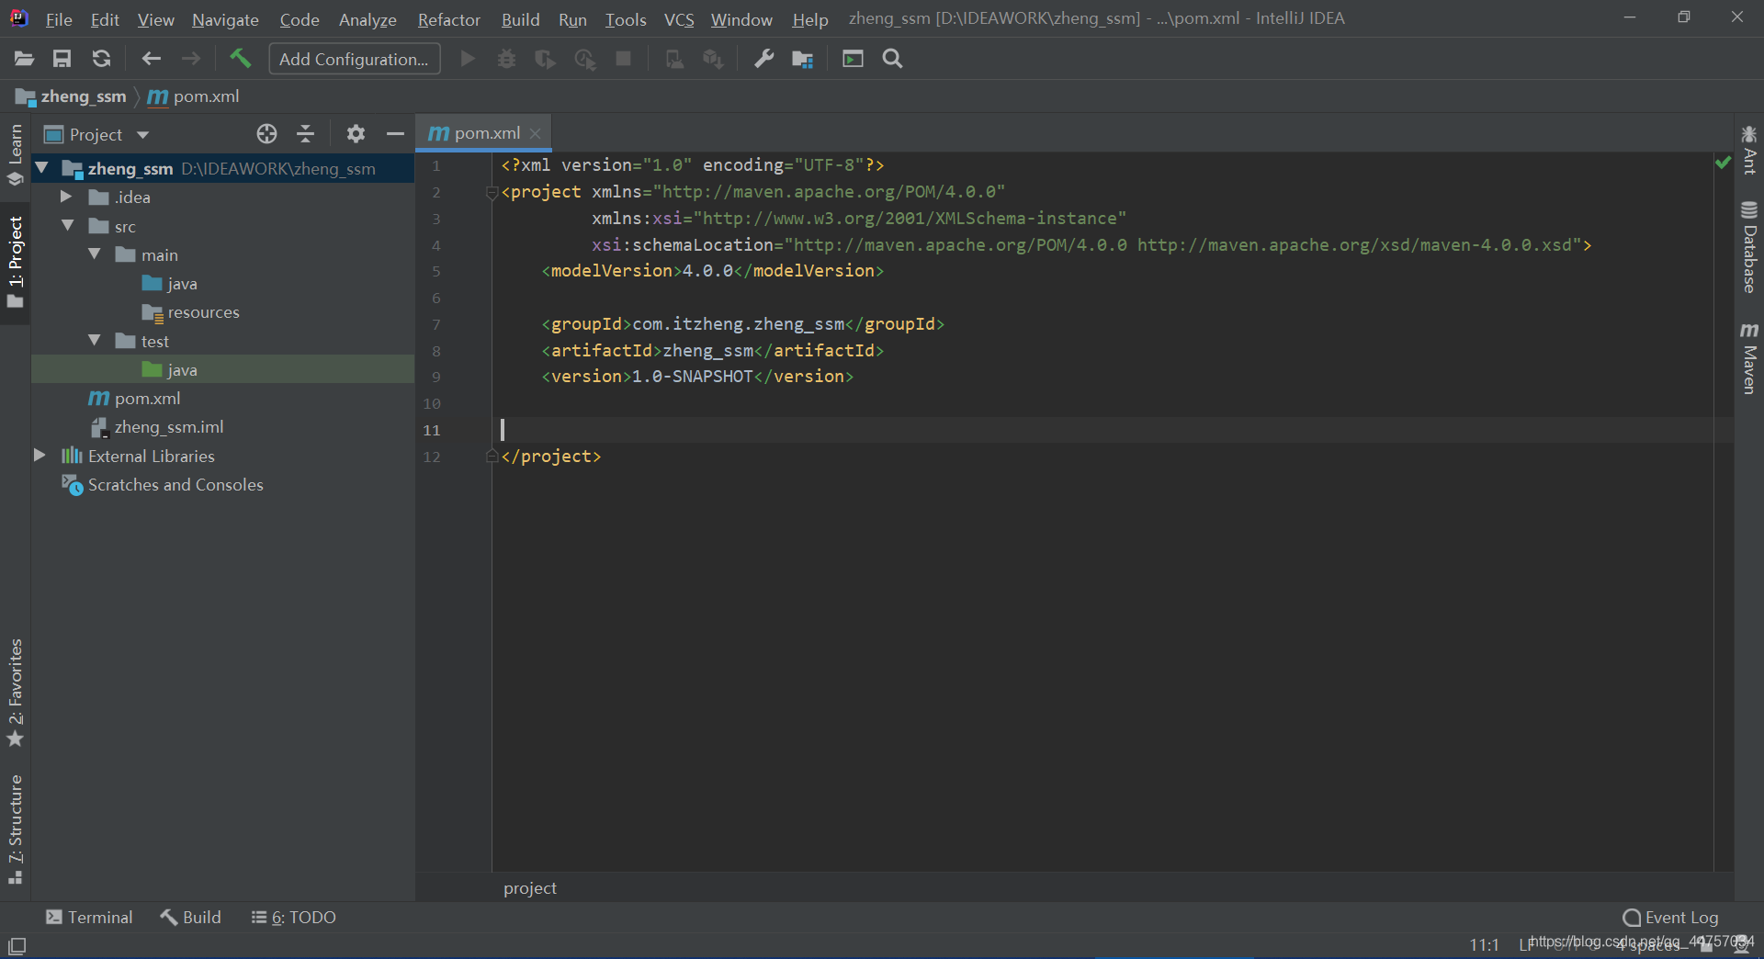Click the Debug bug icon
1764x959 pixels.
point(506,59)
